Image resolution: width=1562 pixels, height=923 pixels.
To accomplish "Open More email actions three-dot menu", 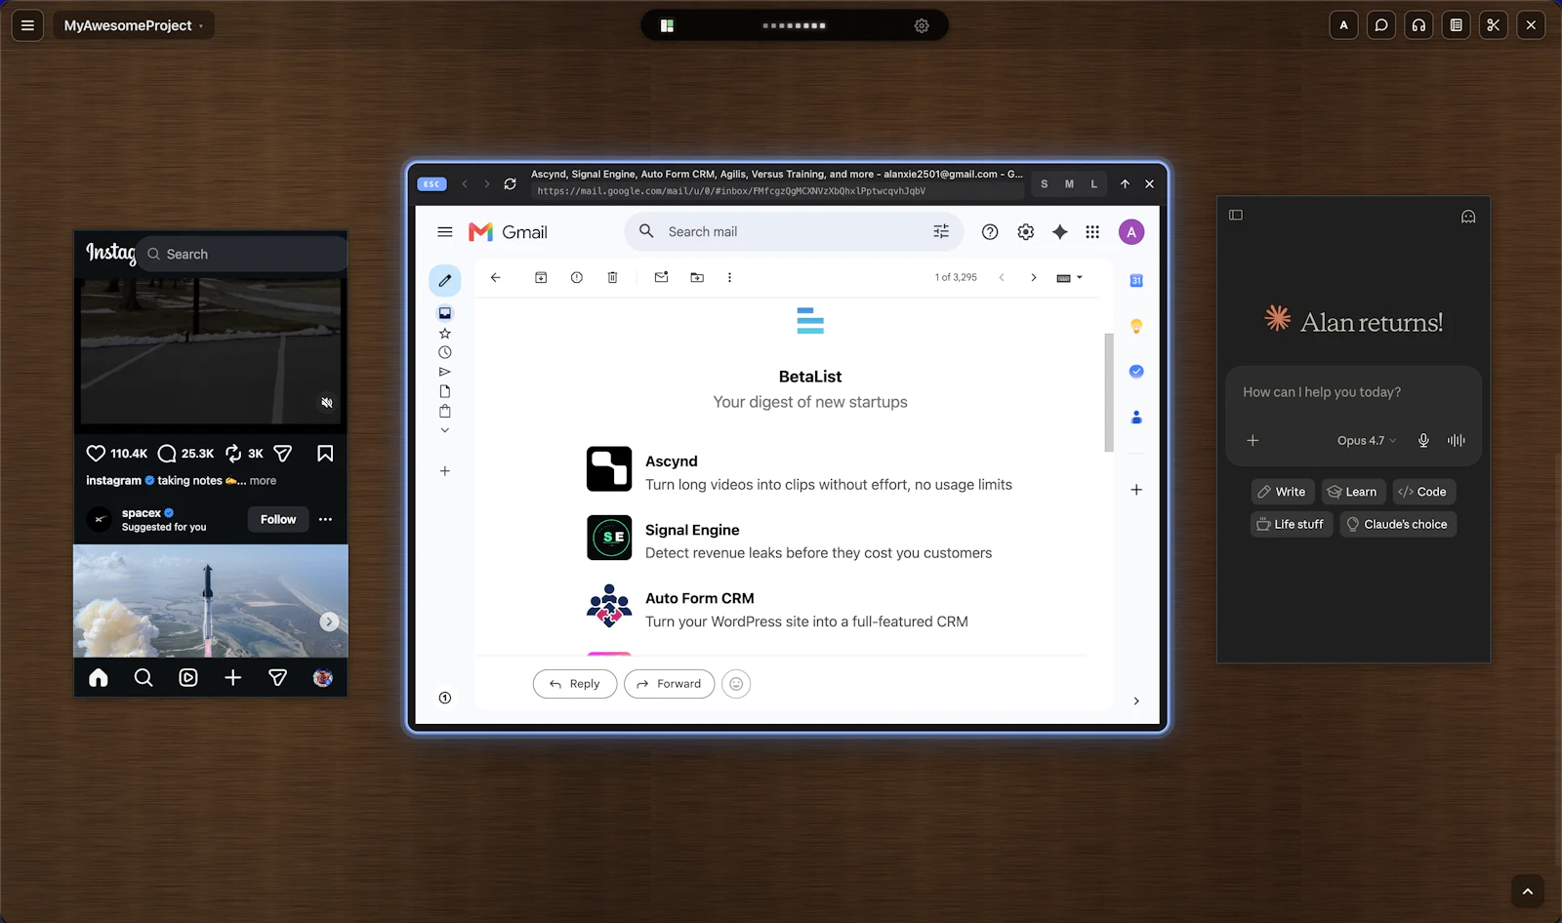I will tap(729, 278).
